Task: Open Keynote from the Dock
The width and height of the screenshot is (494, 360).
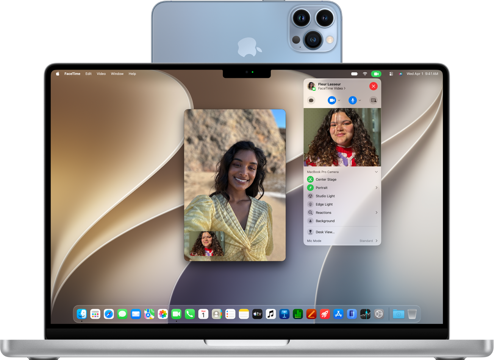Action: click(285, 314)
